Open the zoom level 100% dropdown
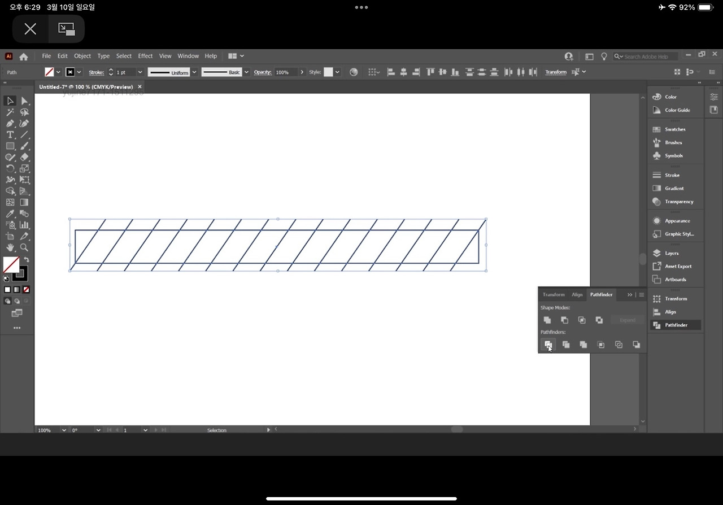This screenshot has height=505, width=723. 63,430
